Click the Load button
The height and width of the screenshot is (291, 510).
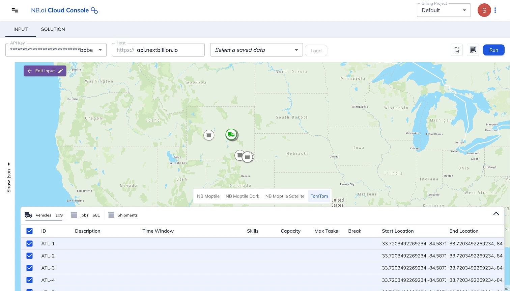(x=316, y=51)
